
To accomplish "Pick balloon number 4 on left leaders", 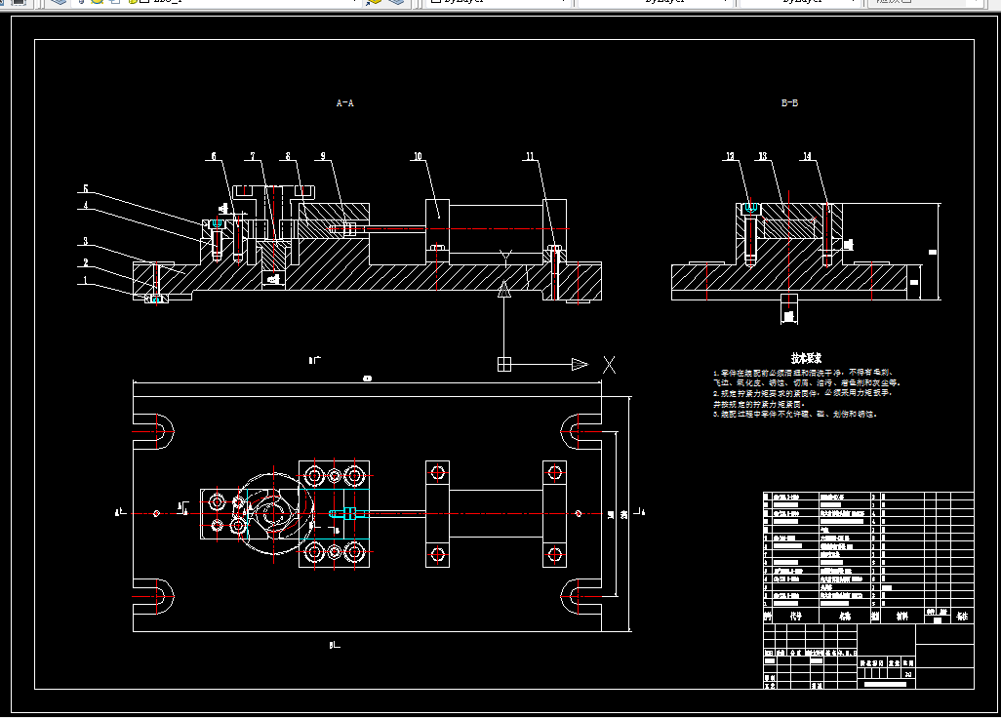I will pyautogui.click(x=86, y=206).
